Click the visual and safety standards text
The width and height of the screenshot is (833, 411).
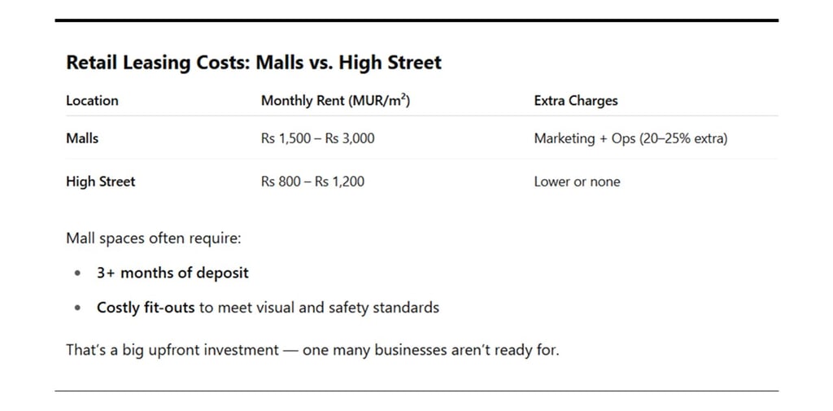347,308
